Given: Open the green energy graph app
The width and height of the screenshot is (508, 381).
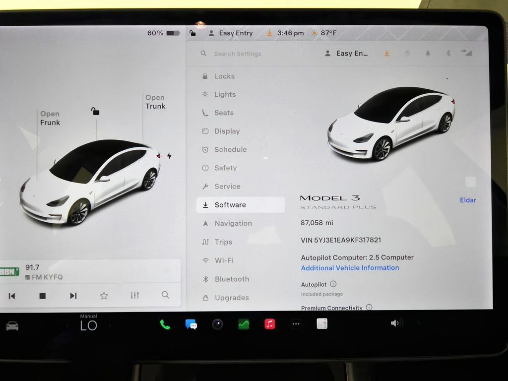Looking at the screenshot, I should 244,324.
